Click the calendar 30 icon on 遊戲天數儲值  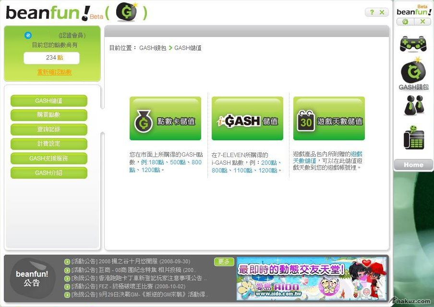306,121
